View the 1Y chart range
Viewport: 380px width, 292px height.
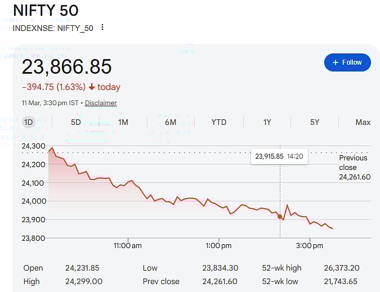(267, 122)
